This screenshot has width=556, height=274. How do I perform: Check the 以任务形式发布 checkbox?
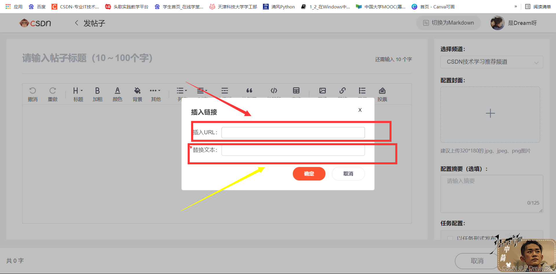[x=450, y=238]
